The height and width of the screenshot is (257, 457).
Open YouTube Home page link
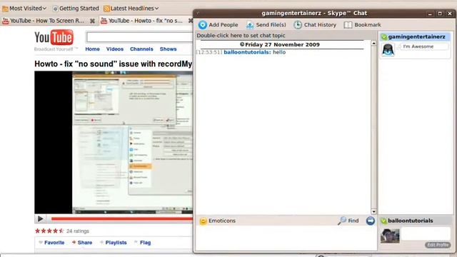click(x=92, y=49)
